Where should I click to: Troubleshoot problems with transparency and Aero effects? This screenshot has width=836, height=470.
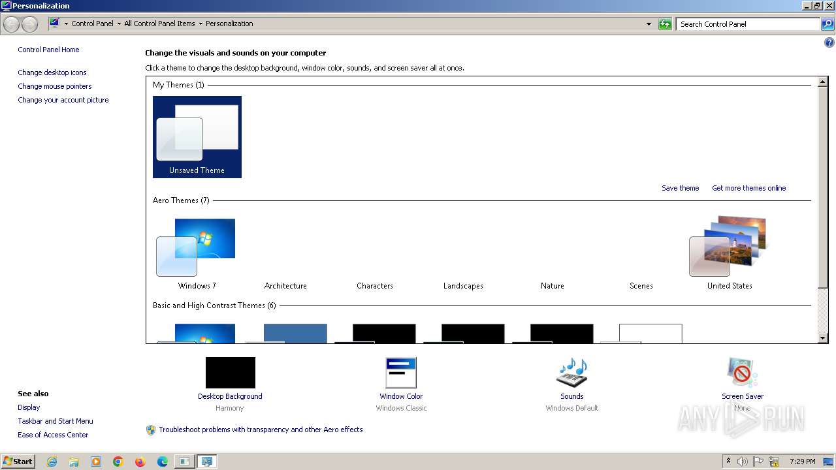pyautogui.click(x=261, y=430)
